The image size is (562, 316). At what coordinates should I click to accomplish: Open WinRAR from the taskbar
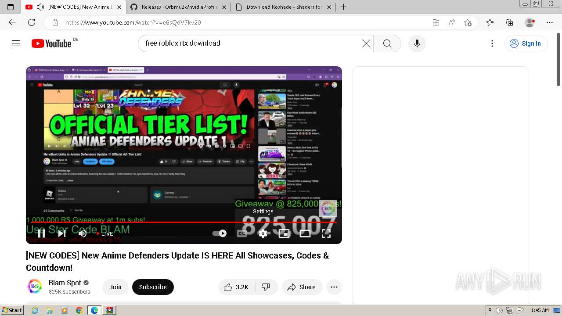click(109, 310)
